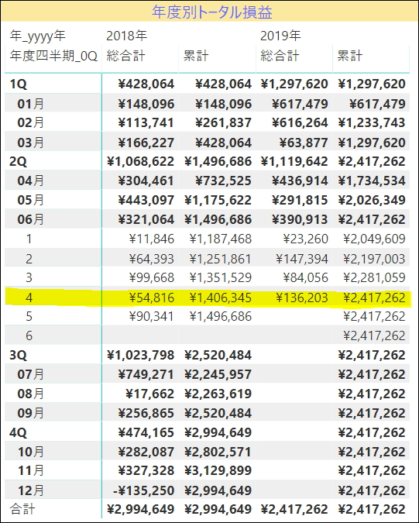Select the 年_yyyy年 header label
The width and height of the screenshot is (419, 523).
38,36
